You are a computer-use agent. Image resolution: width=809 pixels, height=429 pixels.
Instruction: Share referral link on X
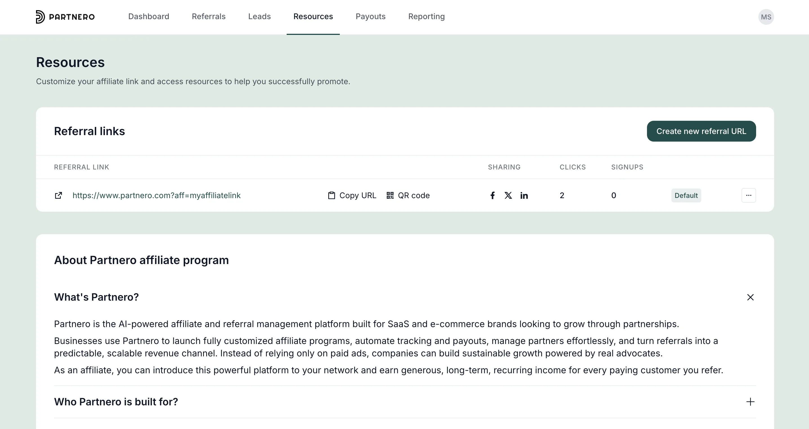coord(508,195)
